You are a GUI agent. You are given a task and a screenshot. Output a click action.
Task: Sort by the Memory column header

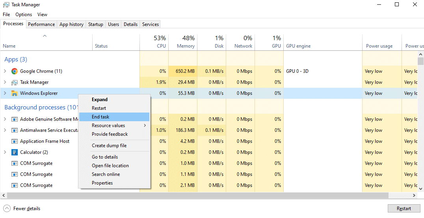tap(183, 42)
